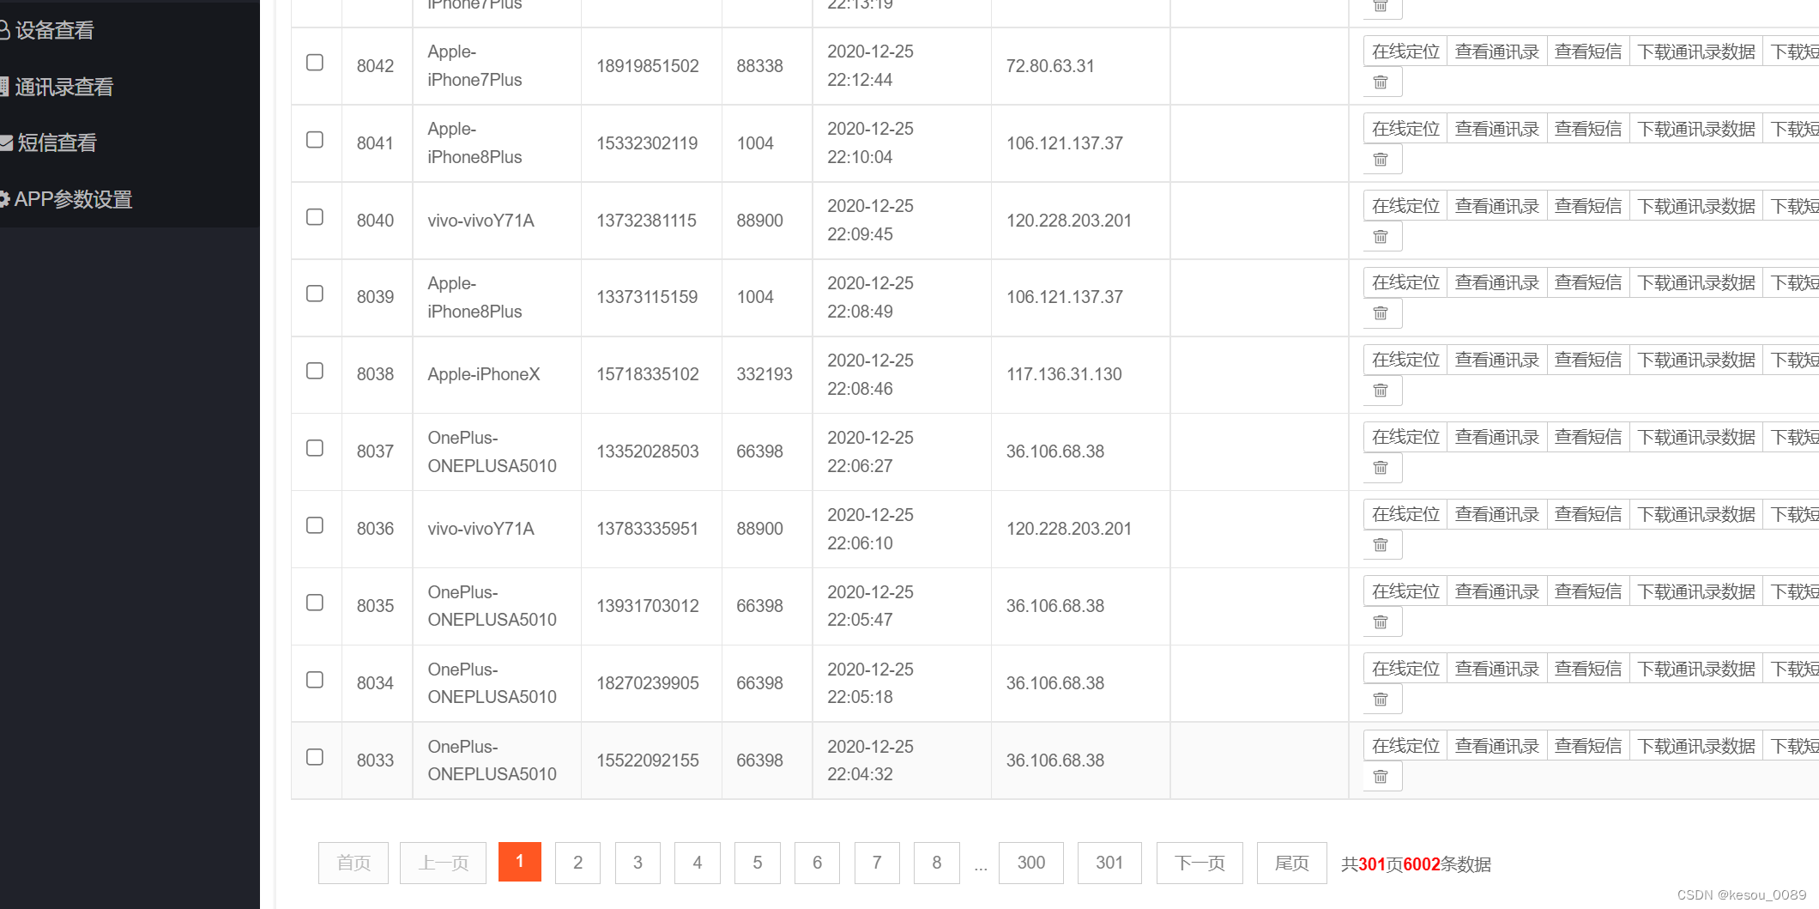Delete row 8037 using the trash icon
This screenshot has height=909, width=1819.
1381,468
